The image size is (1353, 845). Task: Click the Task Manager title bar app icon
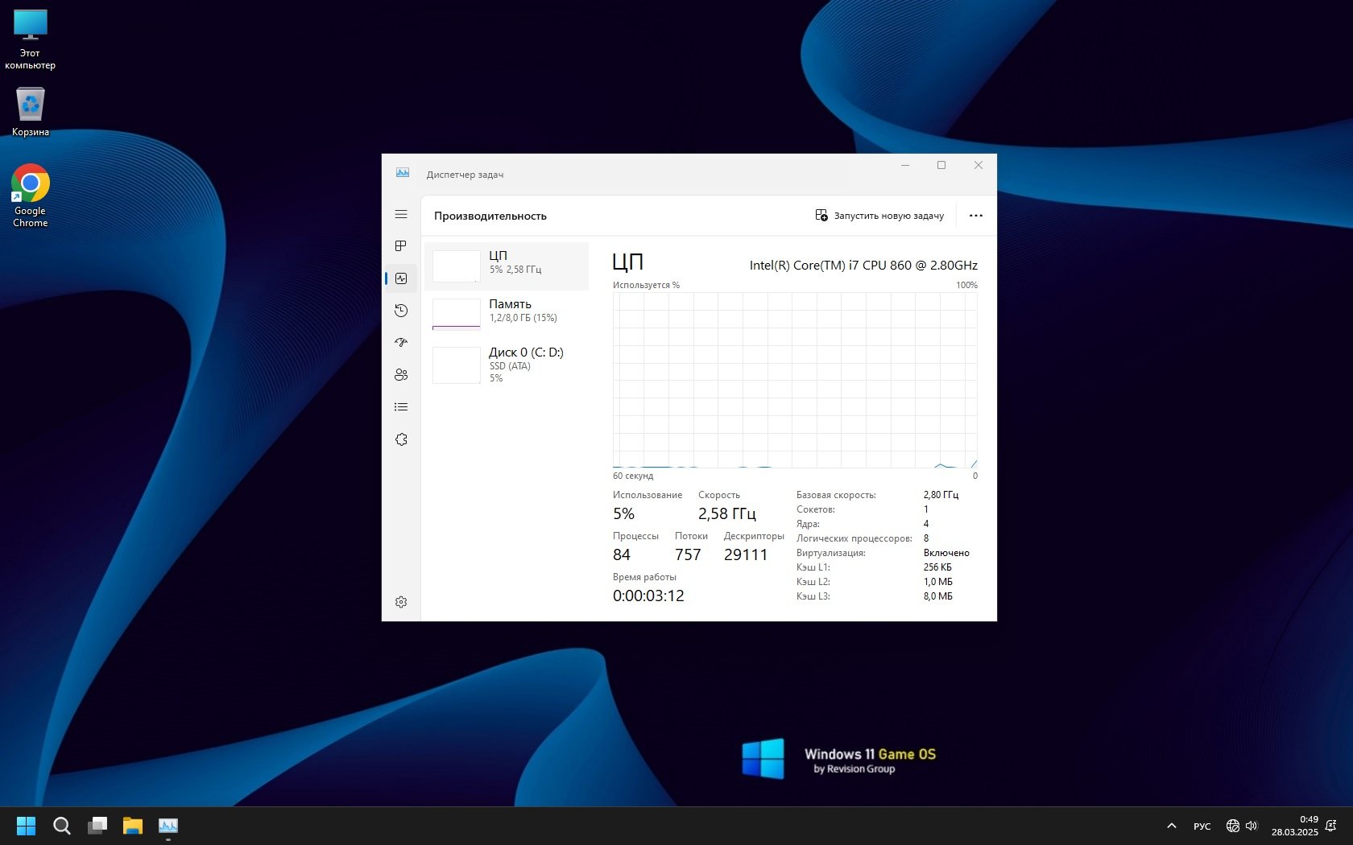tap(403, 173)
